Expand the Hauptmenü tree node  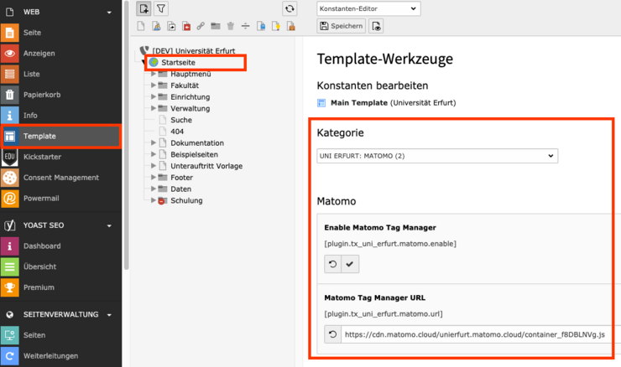[x=154, y=74]
